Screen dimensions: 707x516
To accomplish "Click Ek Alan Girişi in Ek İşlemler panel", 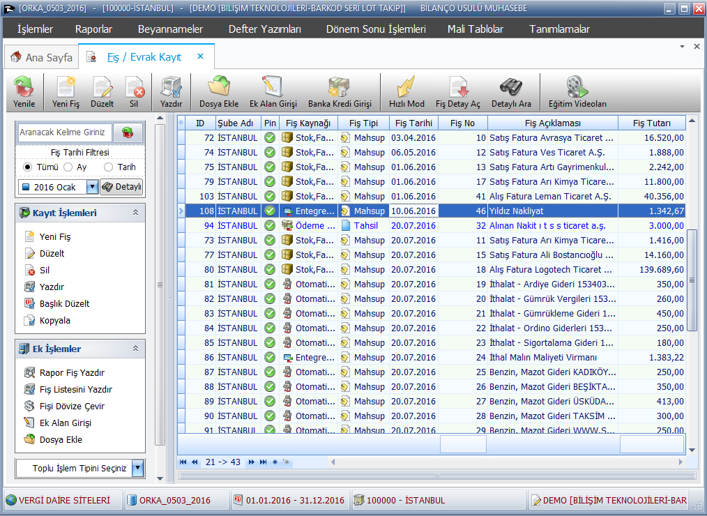I will 58,423.
